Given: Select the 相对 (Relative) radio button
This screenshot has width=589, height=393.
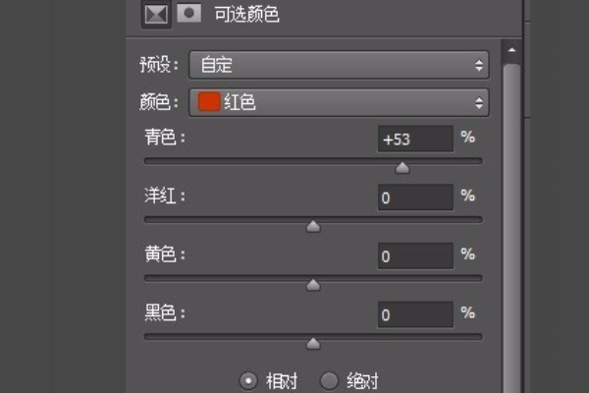Looking at the screenshot, I should pos(248,380).
